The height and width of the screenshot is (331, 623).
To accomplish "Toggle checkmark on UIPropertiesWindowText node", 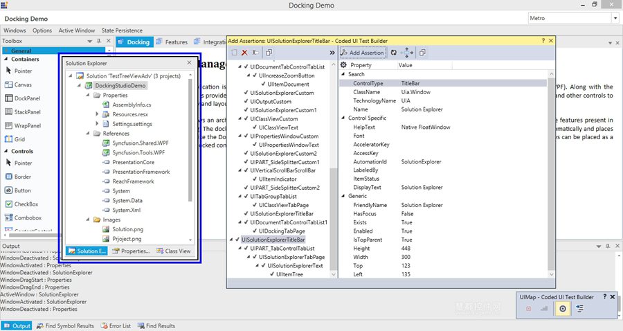I will [255, 145].
